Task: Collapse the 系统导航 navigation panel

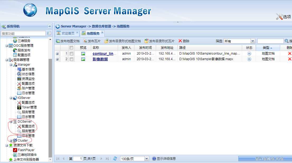Action: (x=50, y=26)
